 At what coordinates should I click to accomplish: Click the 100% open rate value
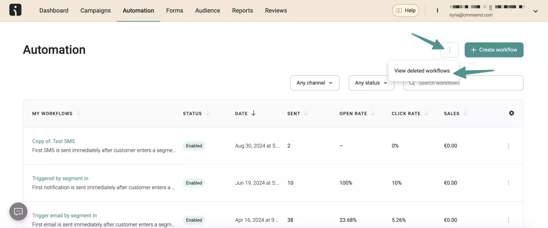click(x=346, y=183)
